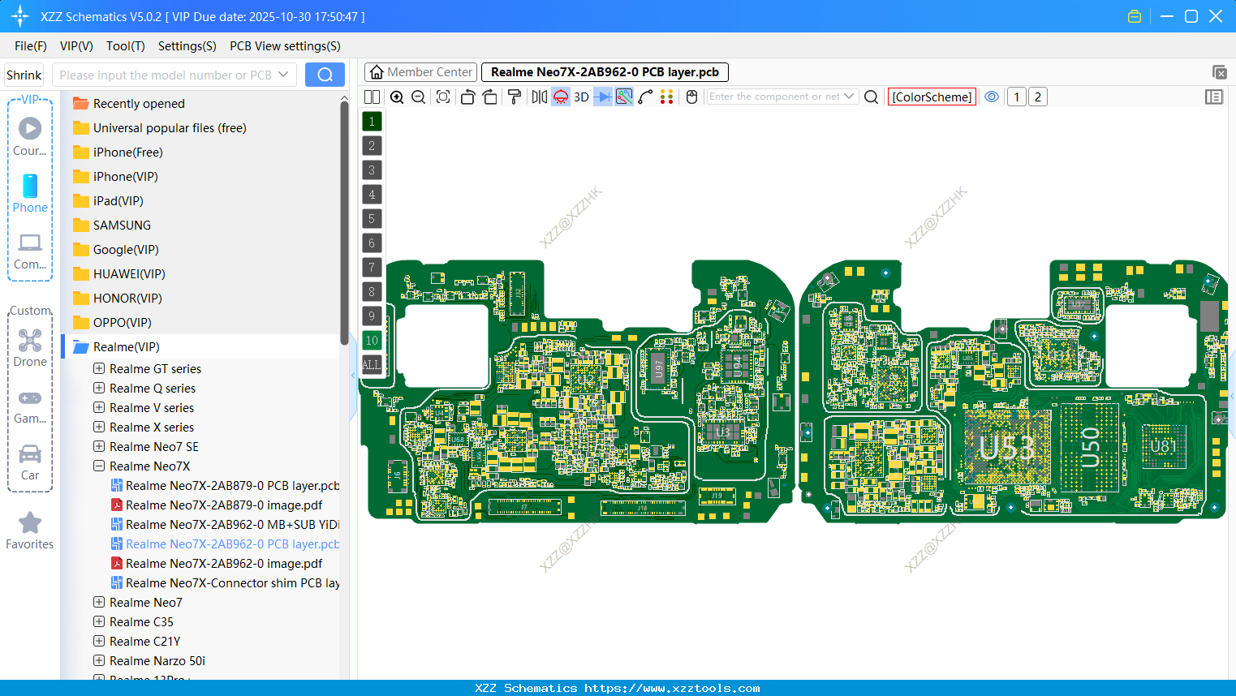
Task: Click the zoom in magnifier icon
Action: click(x=397, y=97)
